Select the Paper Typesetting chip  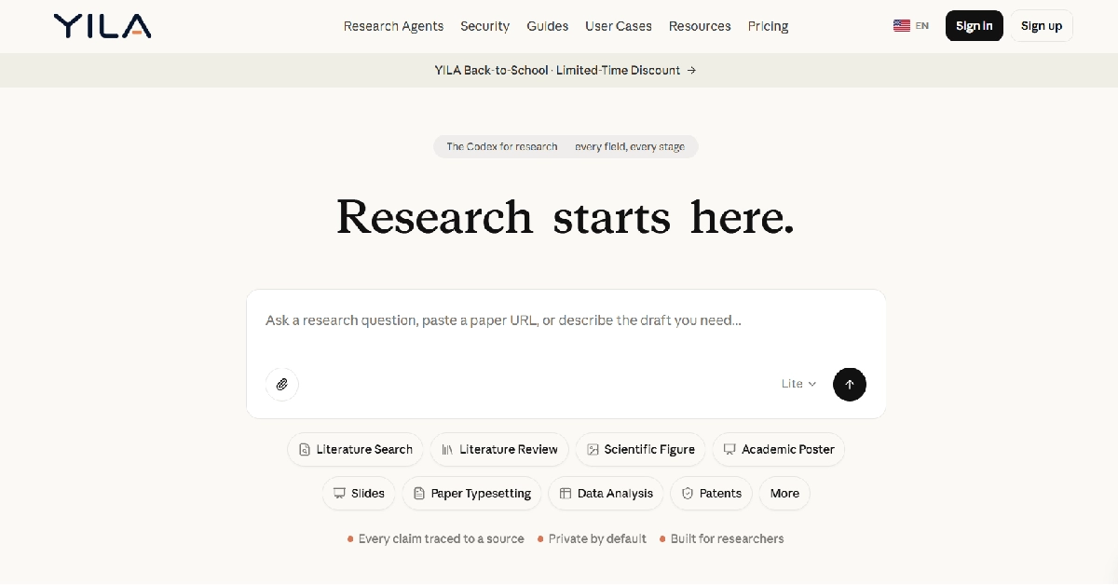click(471, 493)
